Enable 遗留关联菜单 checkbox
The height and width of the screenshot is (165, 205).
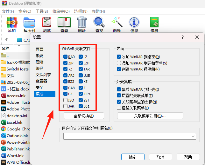pyautogui.click(x=119, y=108)
